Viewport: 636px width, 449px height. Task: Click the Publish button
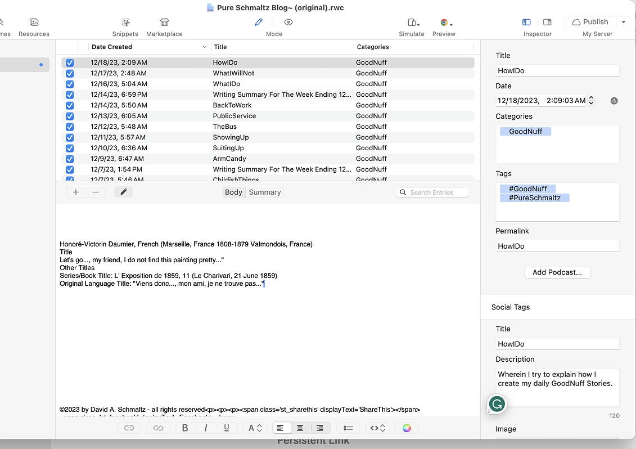pos(590,22)
